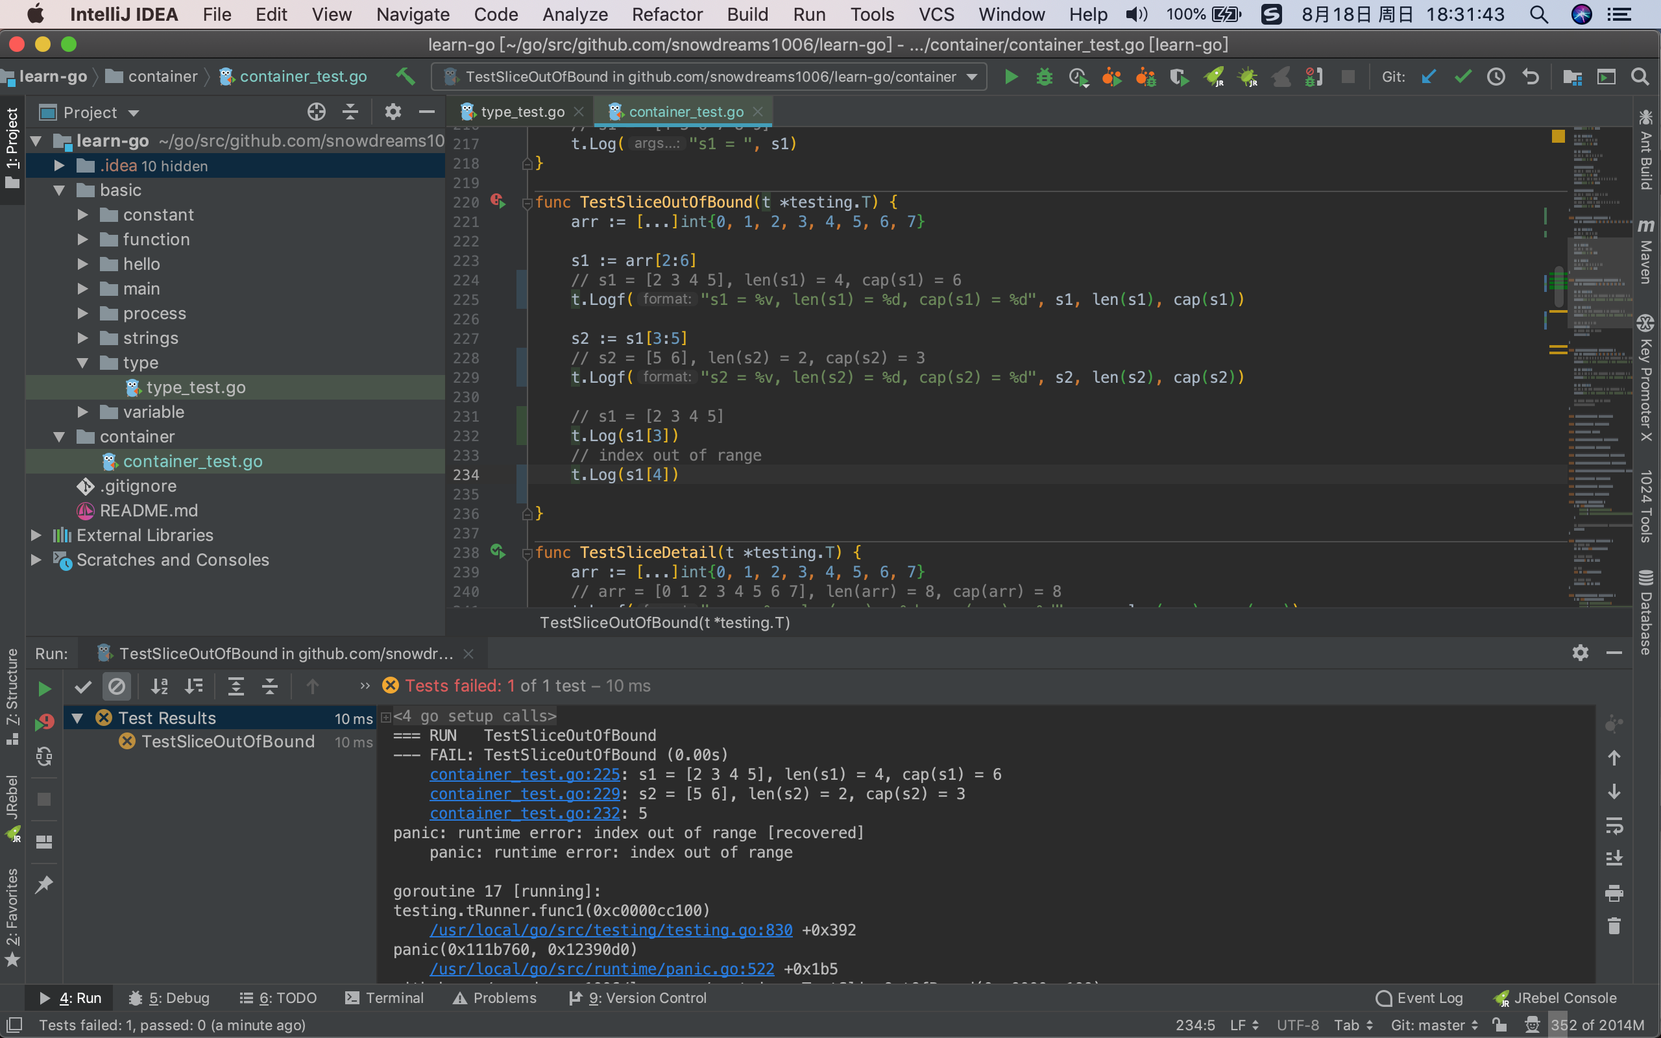Collapse the 'type' folder in Project tree
The width and height of the screenshot is (1661, 1038).
(84, 363)
